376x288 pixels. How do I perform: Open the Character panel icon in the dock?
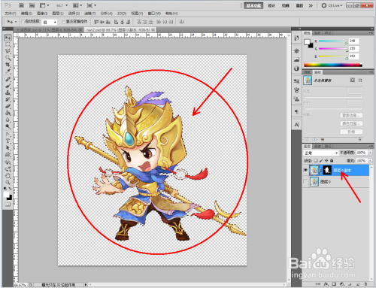tap(296, 125)
